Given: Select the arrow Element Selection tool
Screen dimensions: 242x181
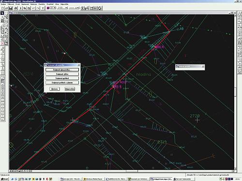Looking at the screenshot, I should 2,13.
